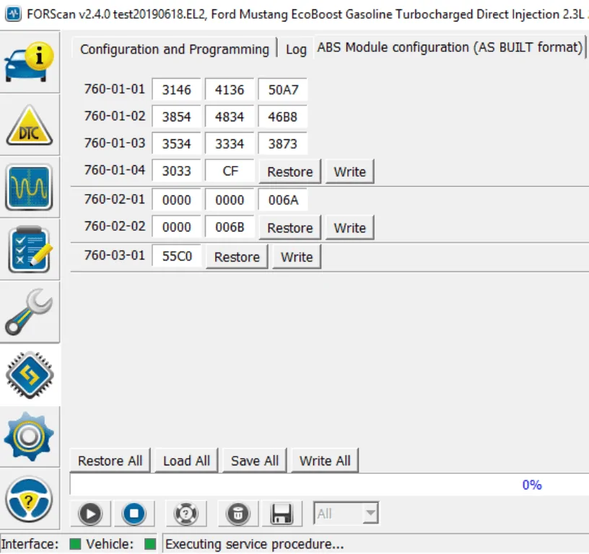
Task: Open the oscilloscope dashboard section
Action: (30, 188)
